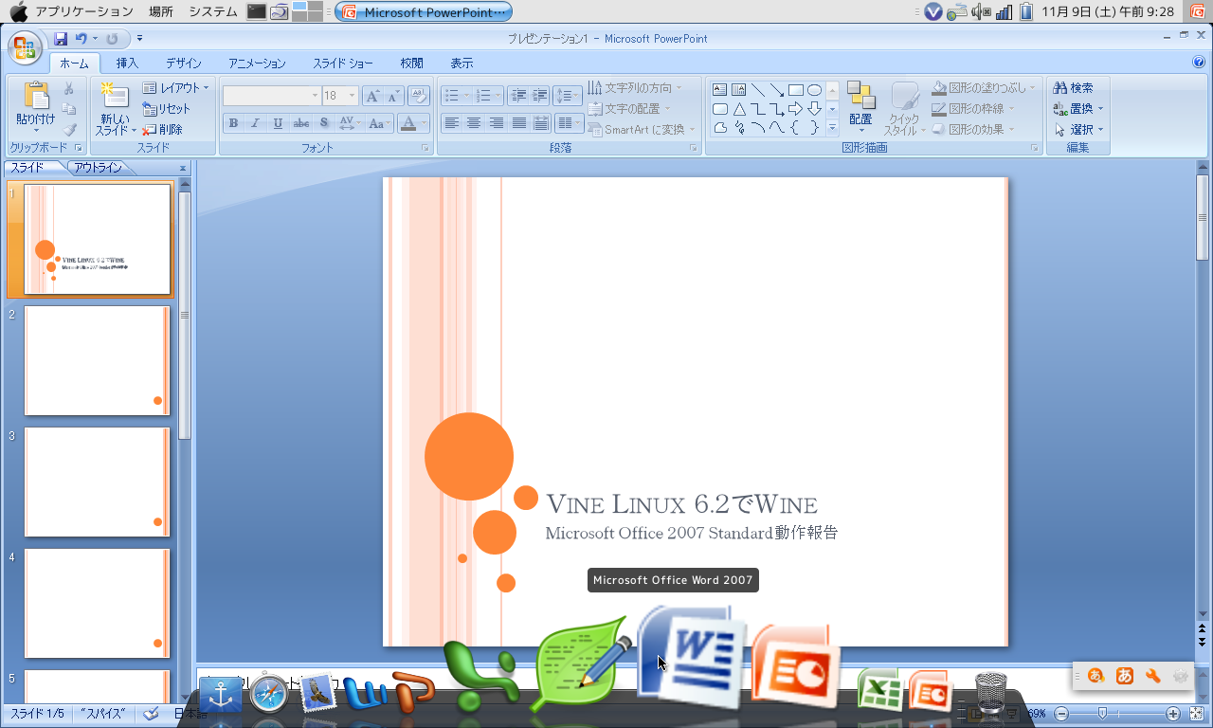Align text left
Image resolution: width=1213 pixels, height=728 pixels.
tap(452, 123)
